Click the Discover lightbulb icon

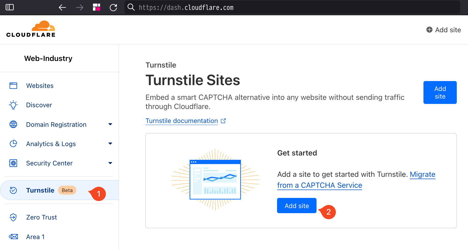click(13, 105)
